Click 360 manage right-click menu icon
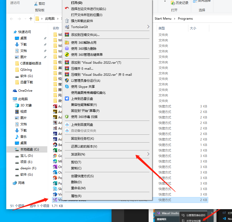Viewport: 232px width, 222px height. [x=67, y=55]
